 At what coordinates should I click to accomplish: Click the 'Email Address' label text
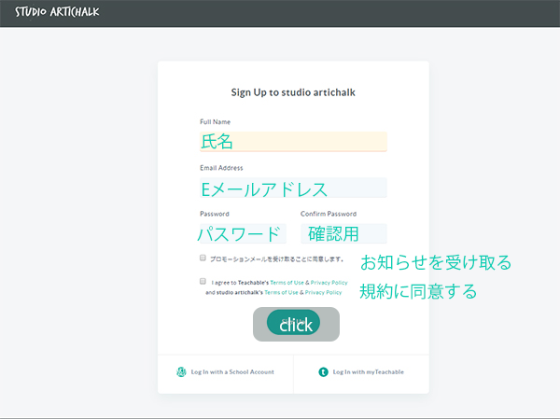pos(221,168)
